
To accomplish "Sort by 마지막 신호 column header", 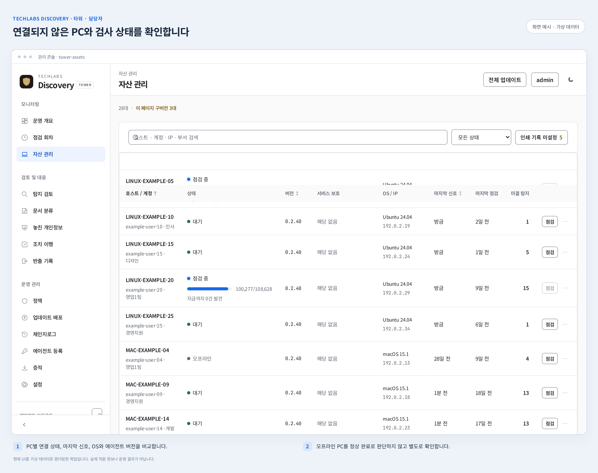I will point(448,193).
